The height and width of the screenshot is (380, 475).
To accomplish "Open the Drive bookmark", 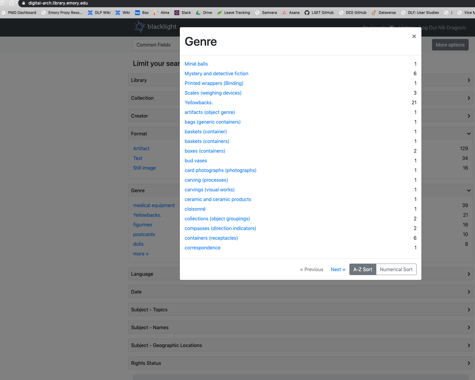I will coord(204,13).
